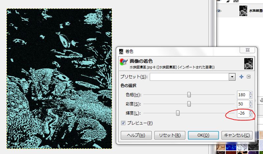Click the 輝度(L) slider handle
Screen dimensions: 263x154
[178, 113]
